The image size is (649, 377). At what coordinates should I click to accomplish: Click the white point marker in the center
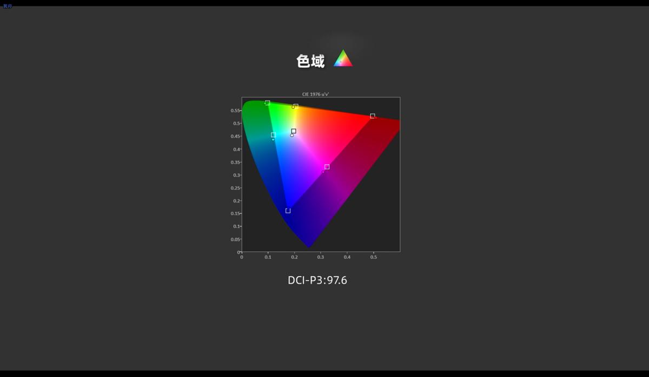tap(293, 131)
